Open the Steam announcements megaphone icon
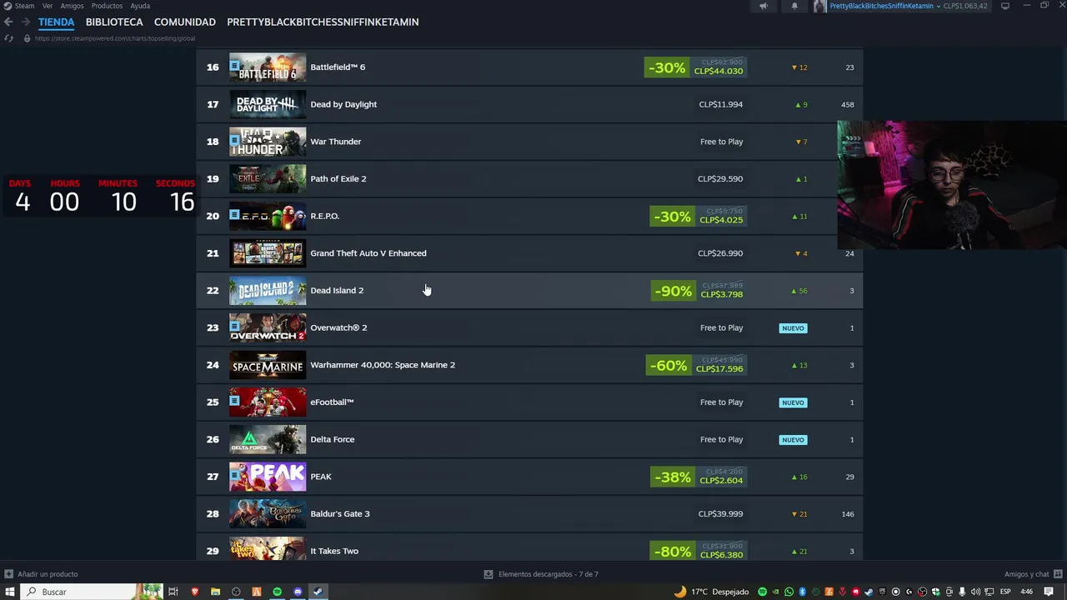The height and width of the screenshot is (600, 1067). click(763, 6)
